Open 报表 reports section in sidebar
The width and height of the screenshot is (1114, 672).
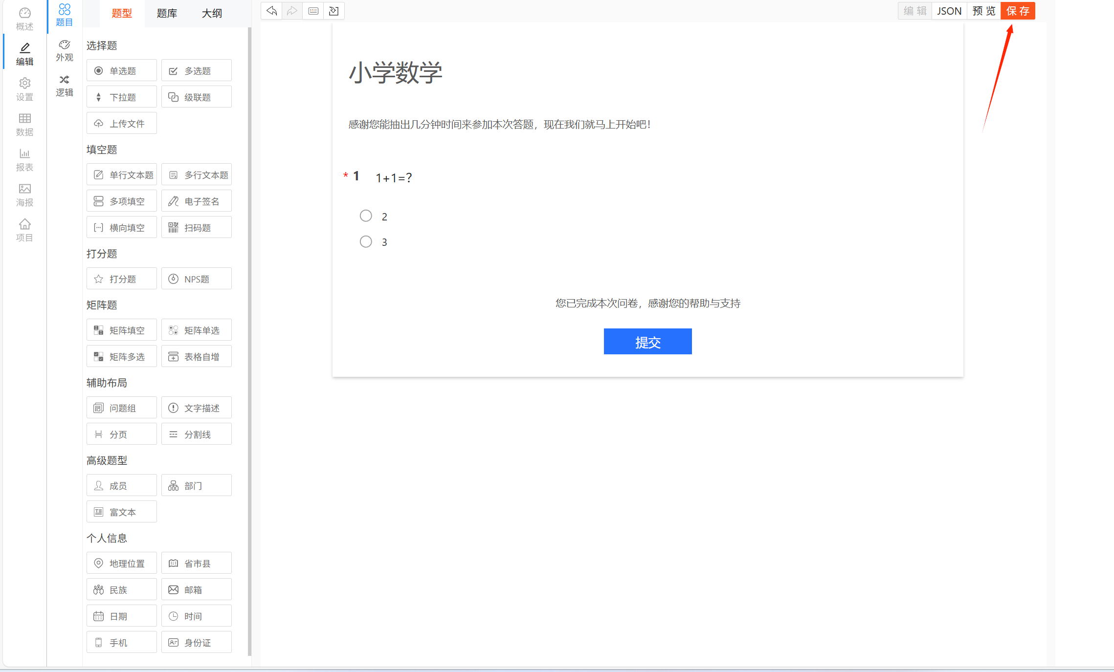coord(24,159)
